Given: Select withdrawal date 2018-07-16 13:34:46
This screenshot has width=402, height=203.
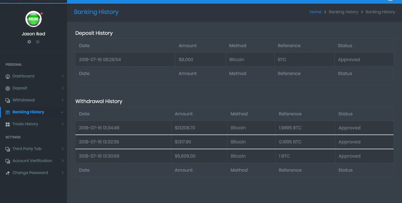Looking at the screenshot, I should 99,128.
